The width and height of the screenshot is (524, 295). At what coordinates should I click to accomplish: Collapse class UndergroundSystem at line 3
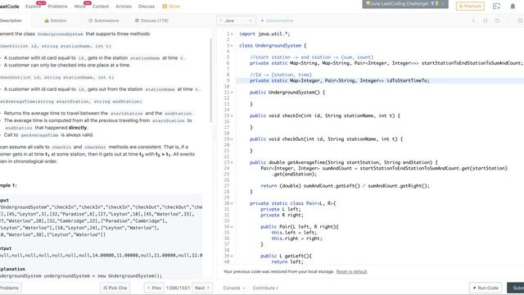point(233,46)
